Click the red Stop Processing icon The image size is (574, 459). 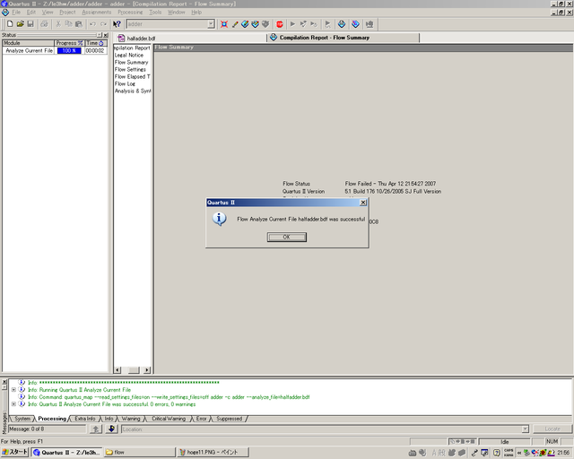click(x=280, y=24)
